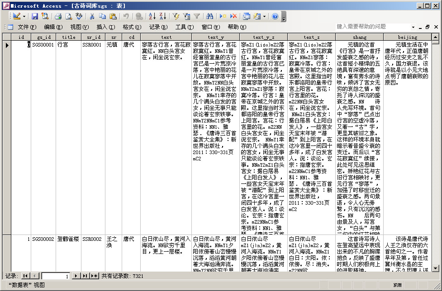This screenshot has width=442, height=291.
Task: Open file search toolbar icon
Action: coord(45,16)
